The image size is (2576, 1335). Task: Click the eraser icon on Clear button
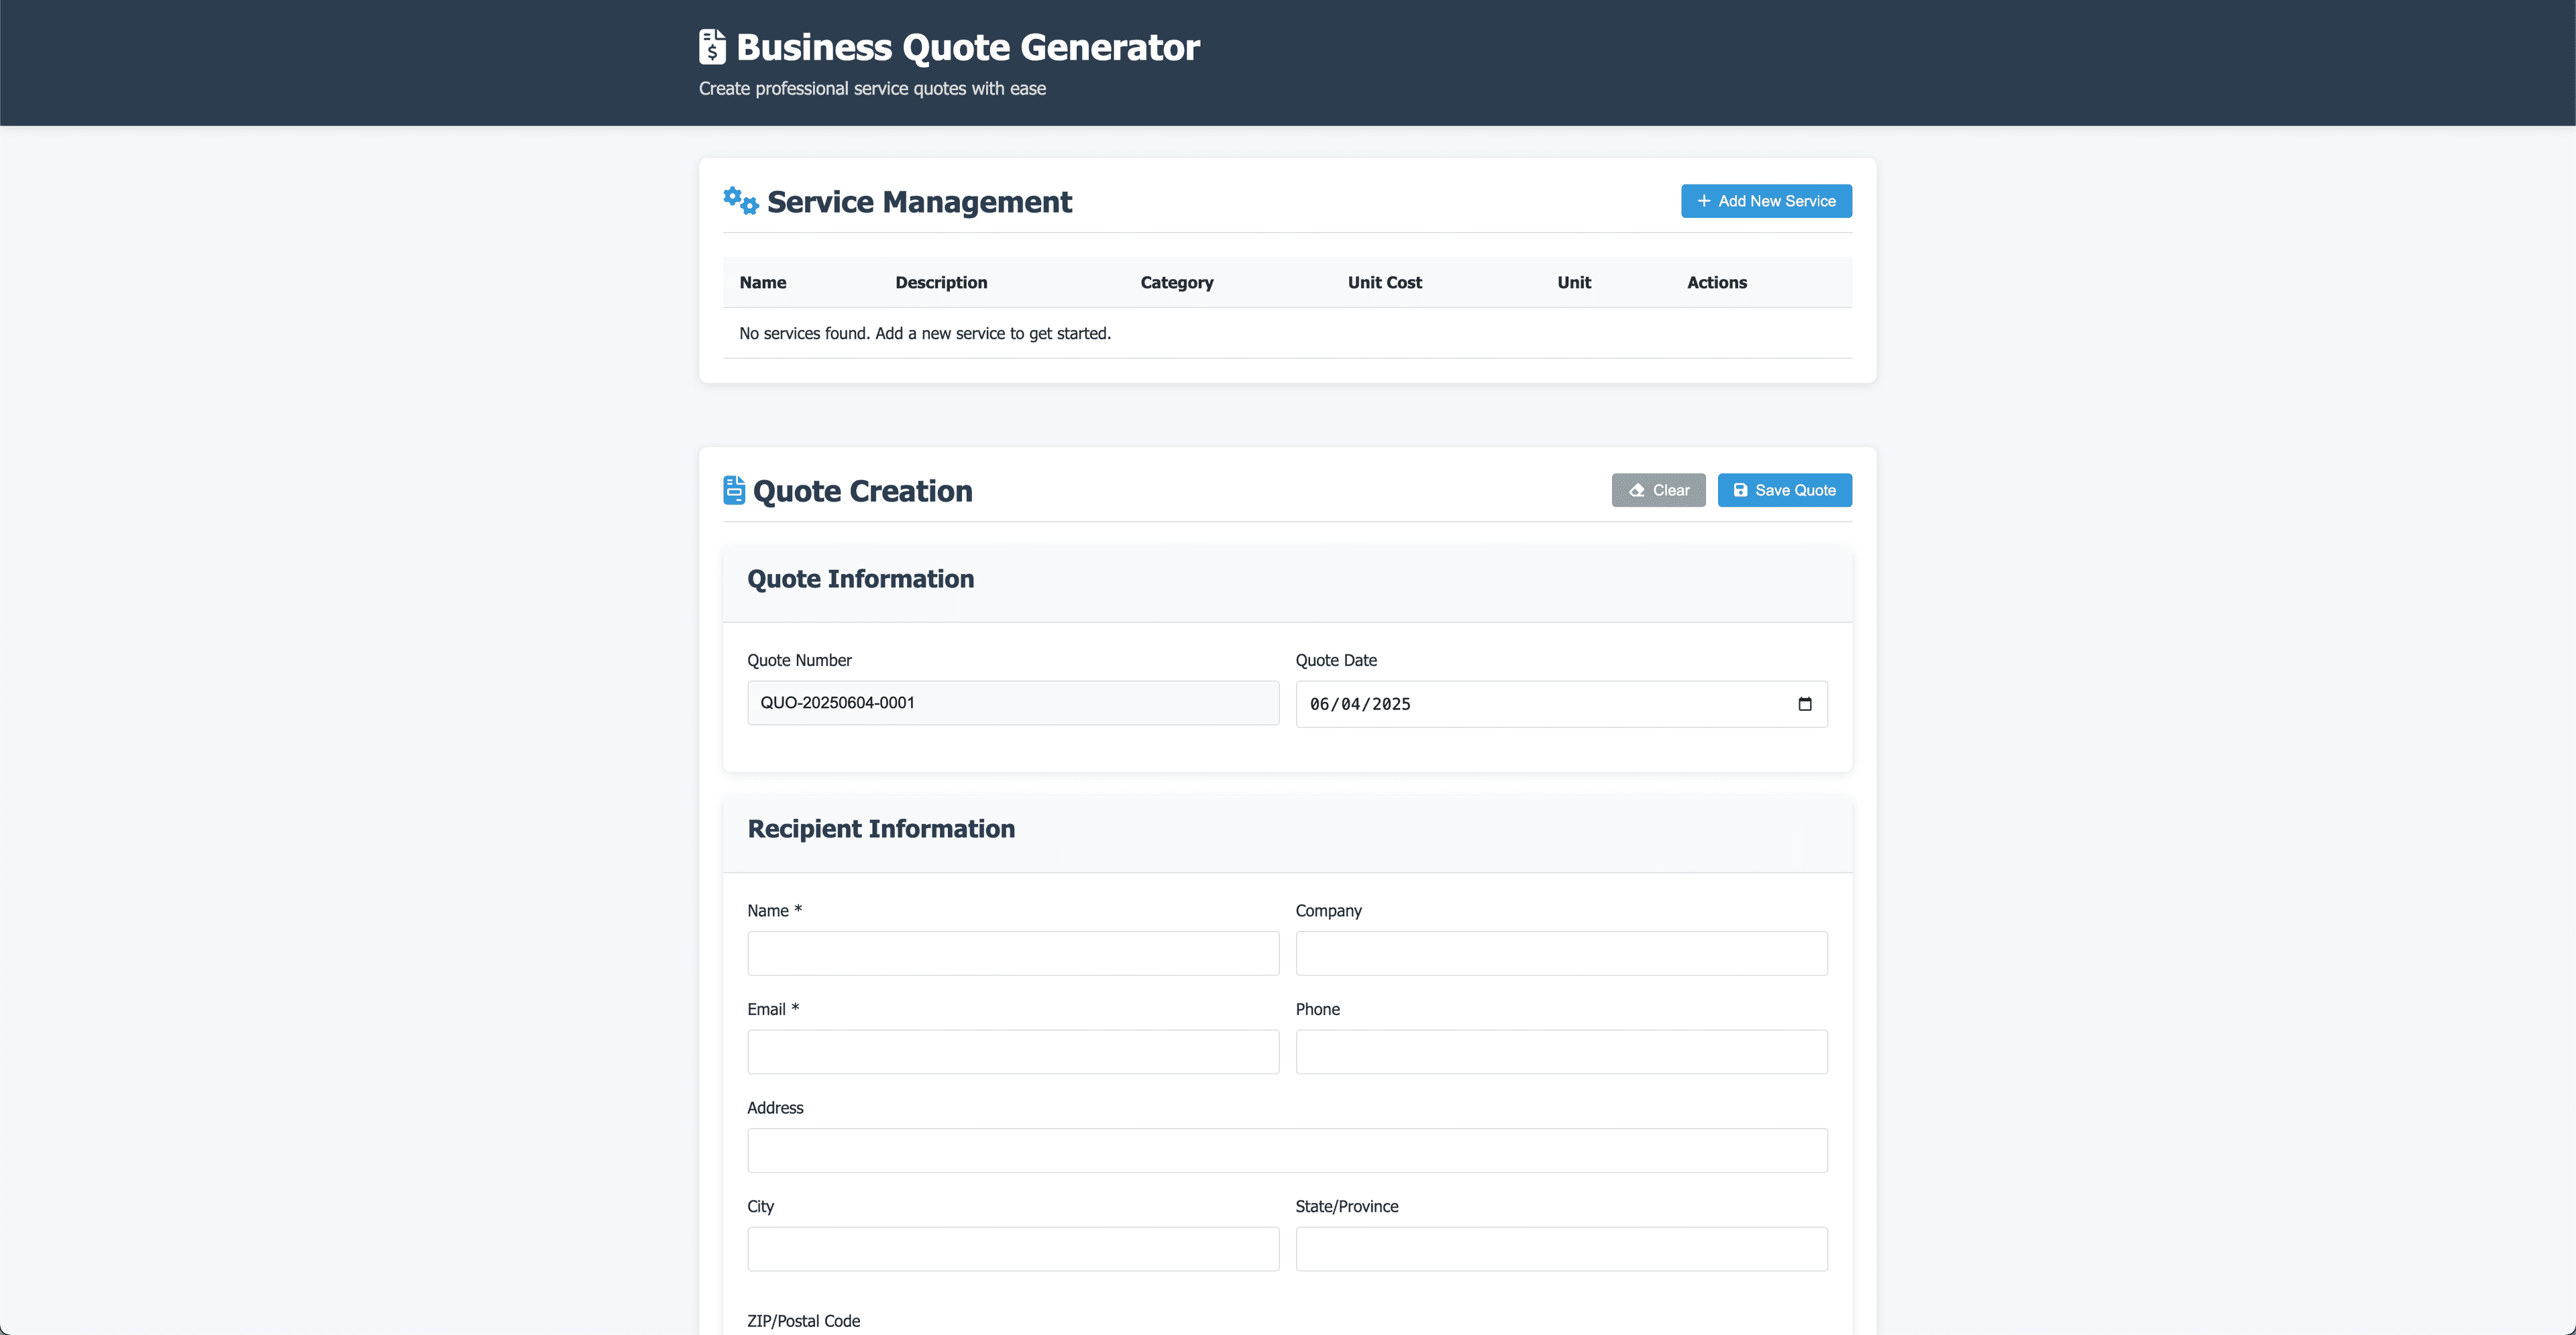pyautogui.click(x=1637, y=491)
